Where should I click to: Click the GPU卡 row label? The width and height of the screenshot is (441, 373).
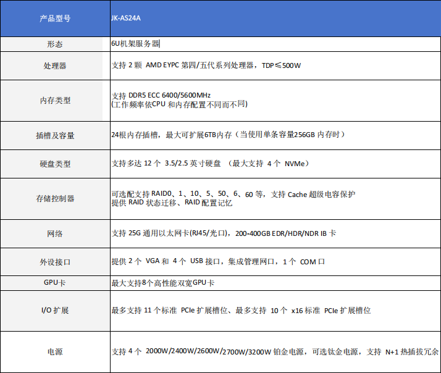click(x=54, y=283)
